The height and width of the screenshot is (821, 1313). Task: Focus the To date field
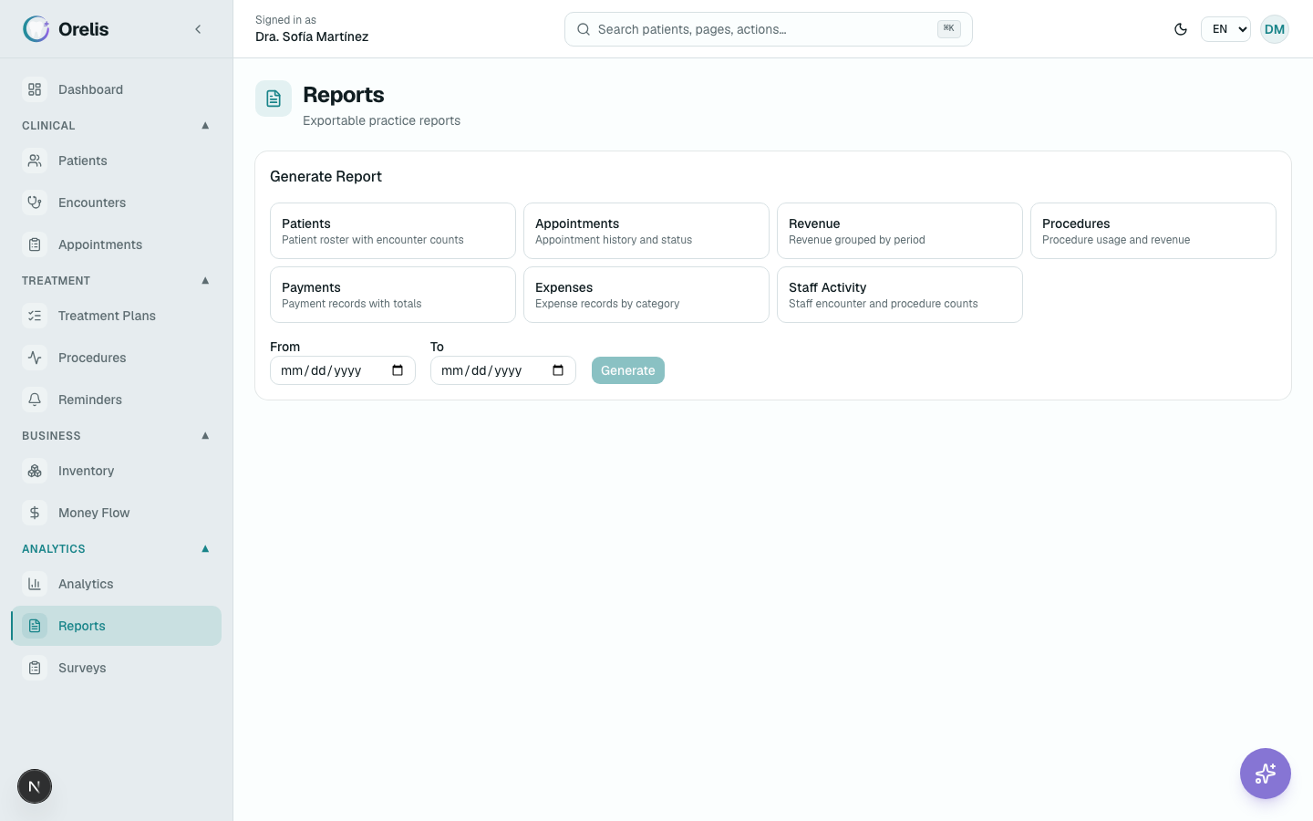coord(503,370)
